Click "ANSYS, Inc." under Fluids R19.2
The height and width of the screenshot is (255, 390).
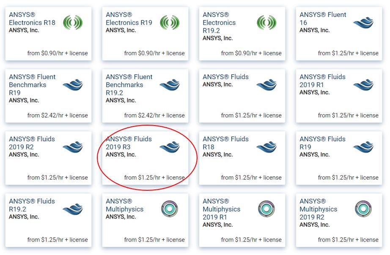coord(24,217)
